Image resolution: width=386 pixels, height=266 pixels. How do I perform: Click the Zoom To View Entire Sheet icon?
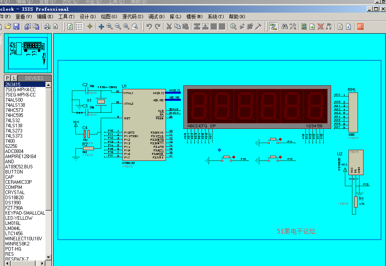(x=126, y=26)
